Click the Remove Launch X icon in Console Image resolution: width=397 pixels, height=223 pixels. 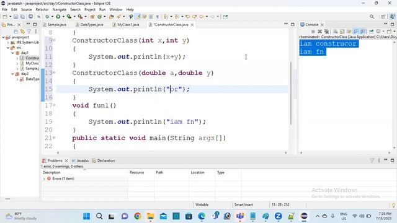(320, 32)
